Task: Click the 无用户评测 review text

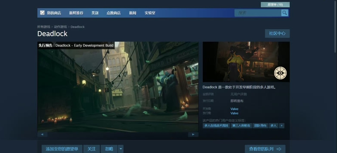Action: tap(239, 94)
